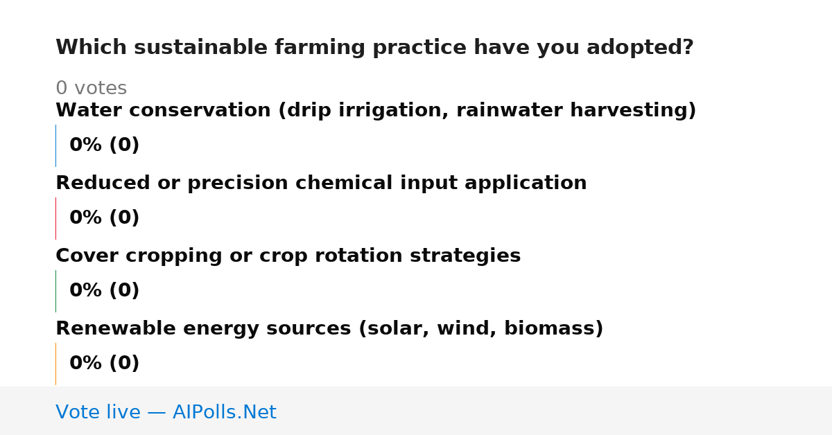Click the blue bar for Water conservation
Screen dimensions: 832x435
click(x=55, y=145)
